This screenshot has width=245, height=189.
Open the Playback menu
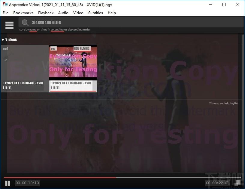click(46, 13)
